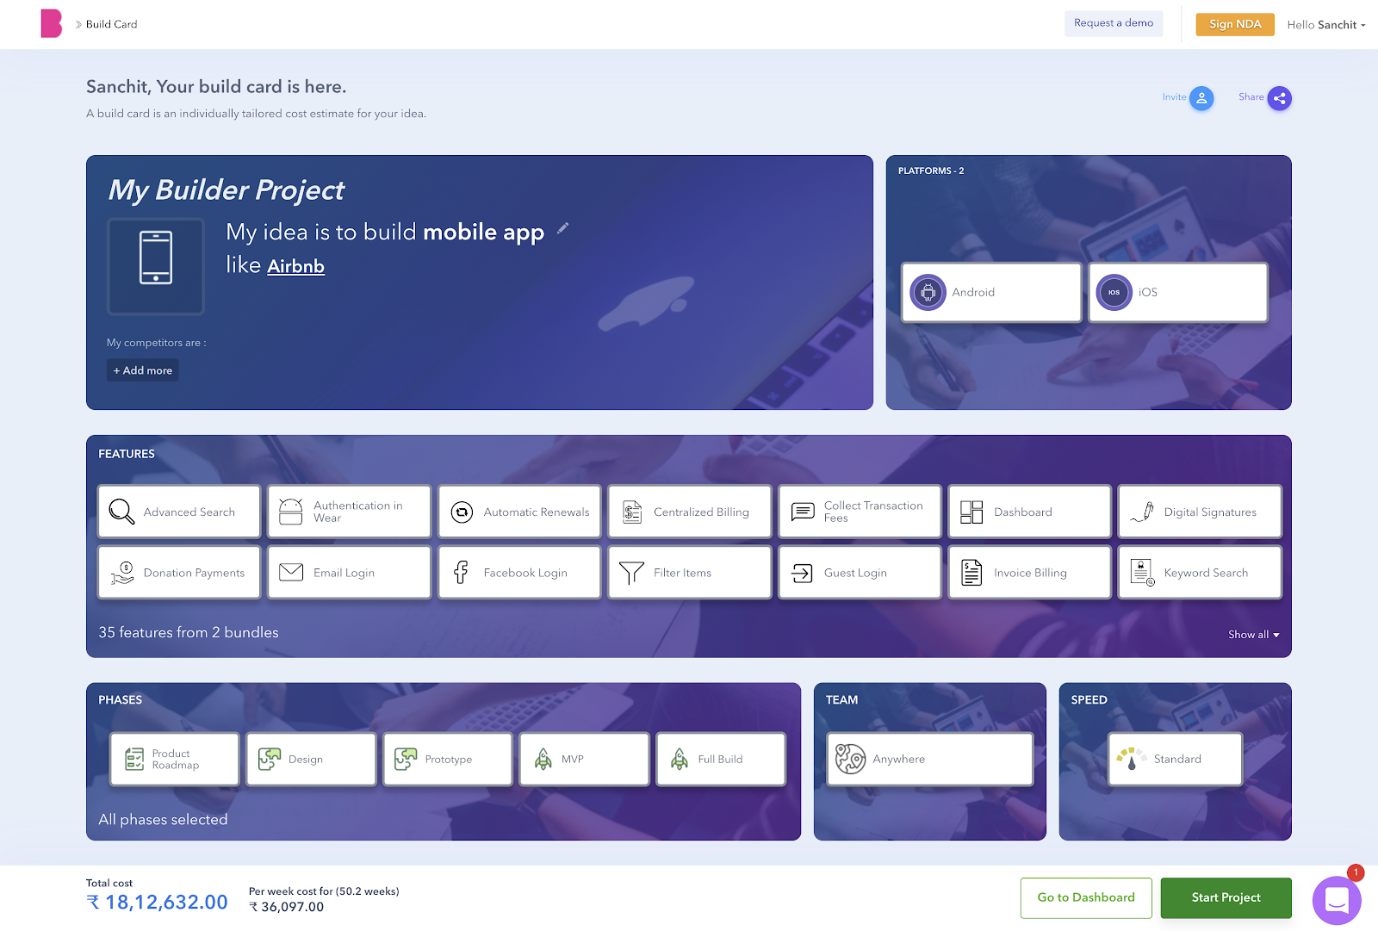This screenshot has width=1378, height=931.
Task: Click Add more to add competitors
Action: tap(142, 369)
